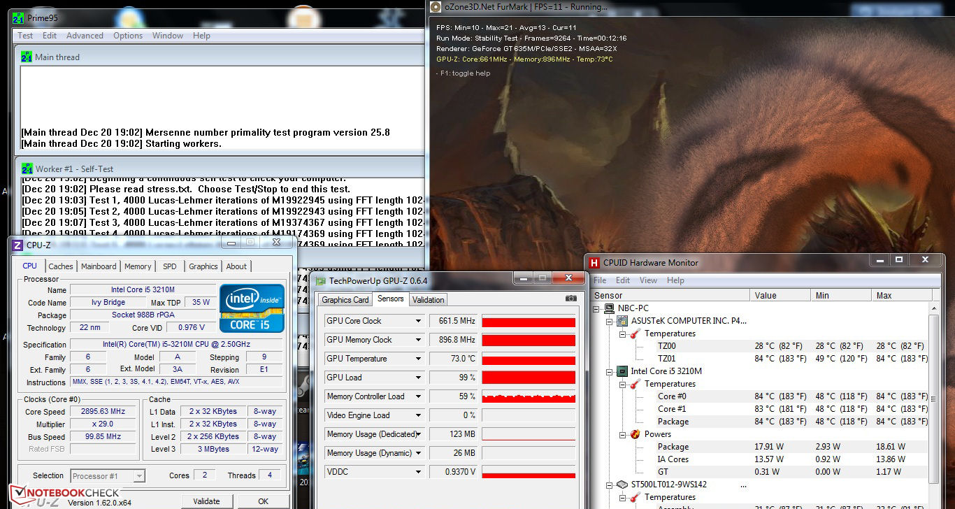Switch to the Caches tab in CPU-Z
This screenshot has width=955, height=509.
point(61,266)
